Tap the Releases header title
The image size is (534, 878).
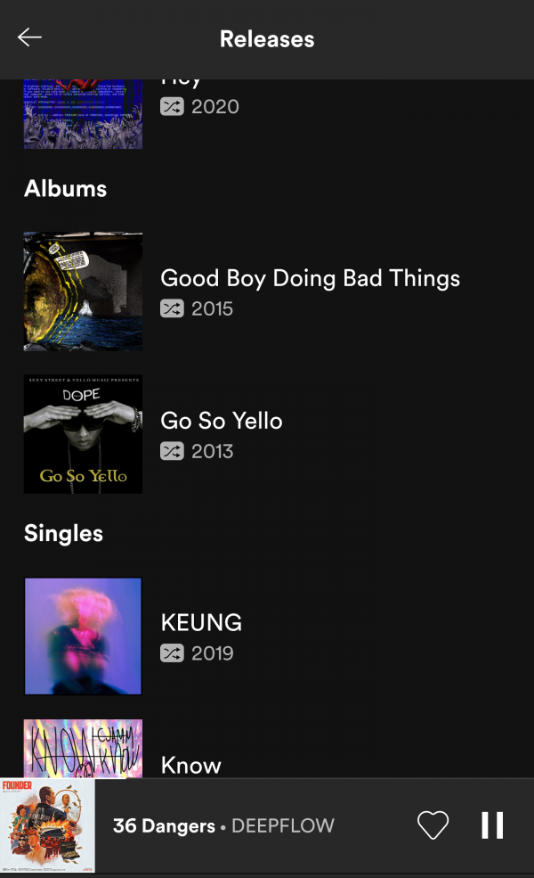267,39
